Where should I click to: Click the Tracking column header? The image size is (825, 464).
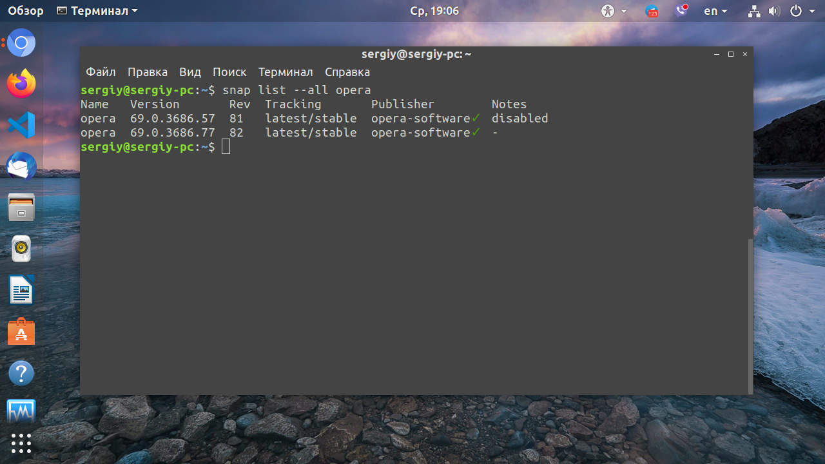(293, 104)
